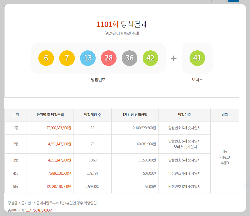The height and width of the screenshot is (216, 250).
Task: Click the winning game count 13 in the table
Action: click(x=93, y=128)
